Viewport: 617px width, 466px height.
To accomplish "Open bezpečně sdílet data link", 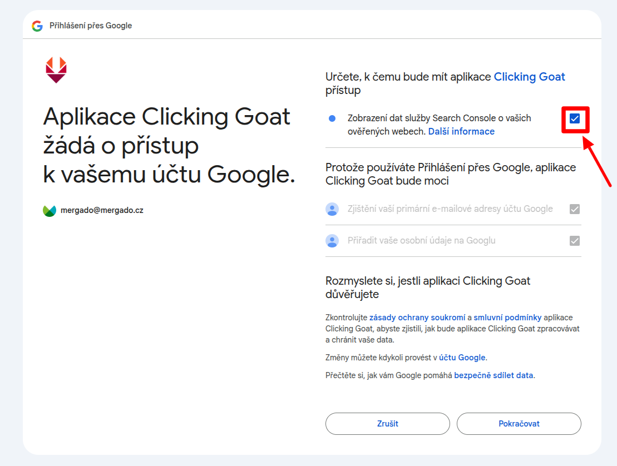I will pos(494,375).
